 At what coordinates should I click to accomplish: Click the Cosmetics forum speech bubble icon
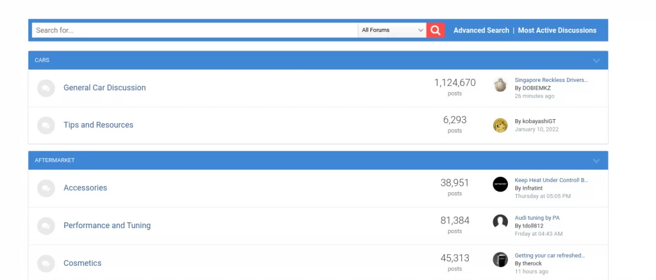pyautogui.click(x=46, y=264)
